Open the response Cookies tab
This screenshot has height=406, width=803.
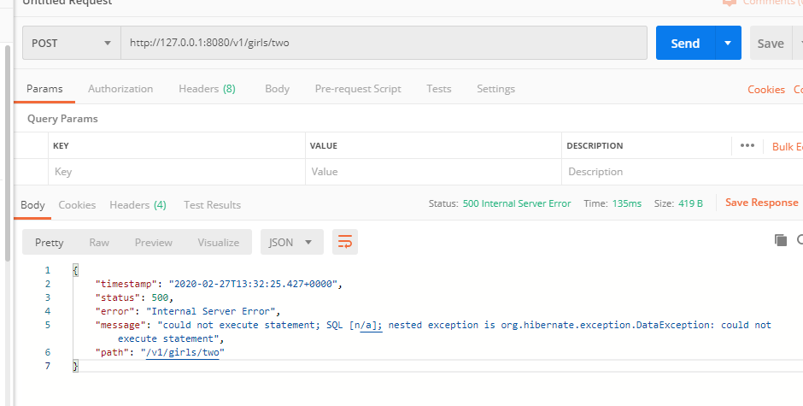tap(77, 204)
